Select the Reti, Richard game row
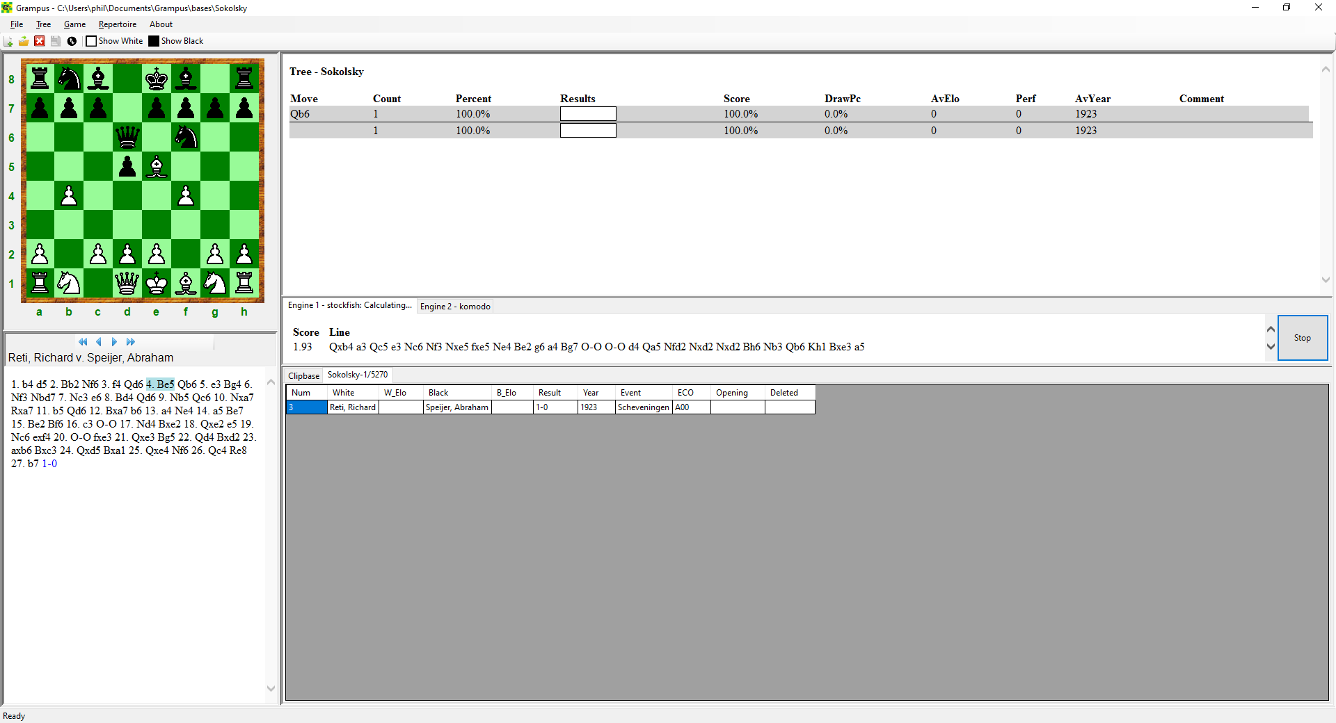Image resolution: width=1336 pixels, height=723 pixels. 353,407
